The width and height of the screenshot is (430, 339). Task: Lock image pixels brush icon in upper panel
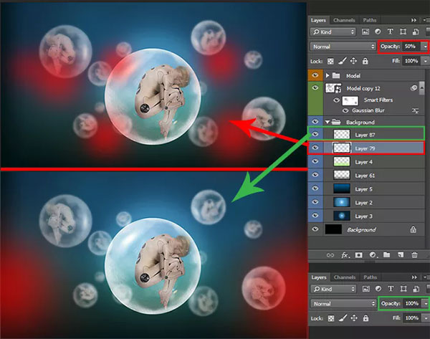click(343, 61)
